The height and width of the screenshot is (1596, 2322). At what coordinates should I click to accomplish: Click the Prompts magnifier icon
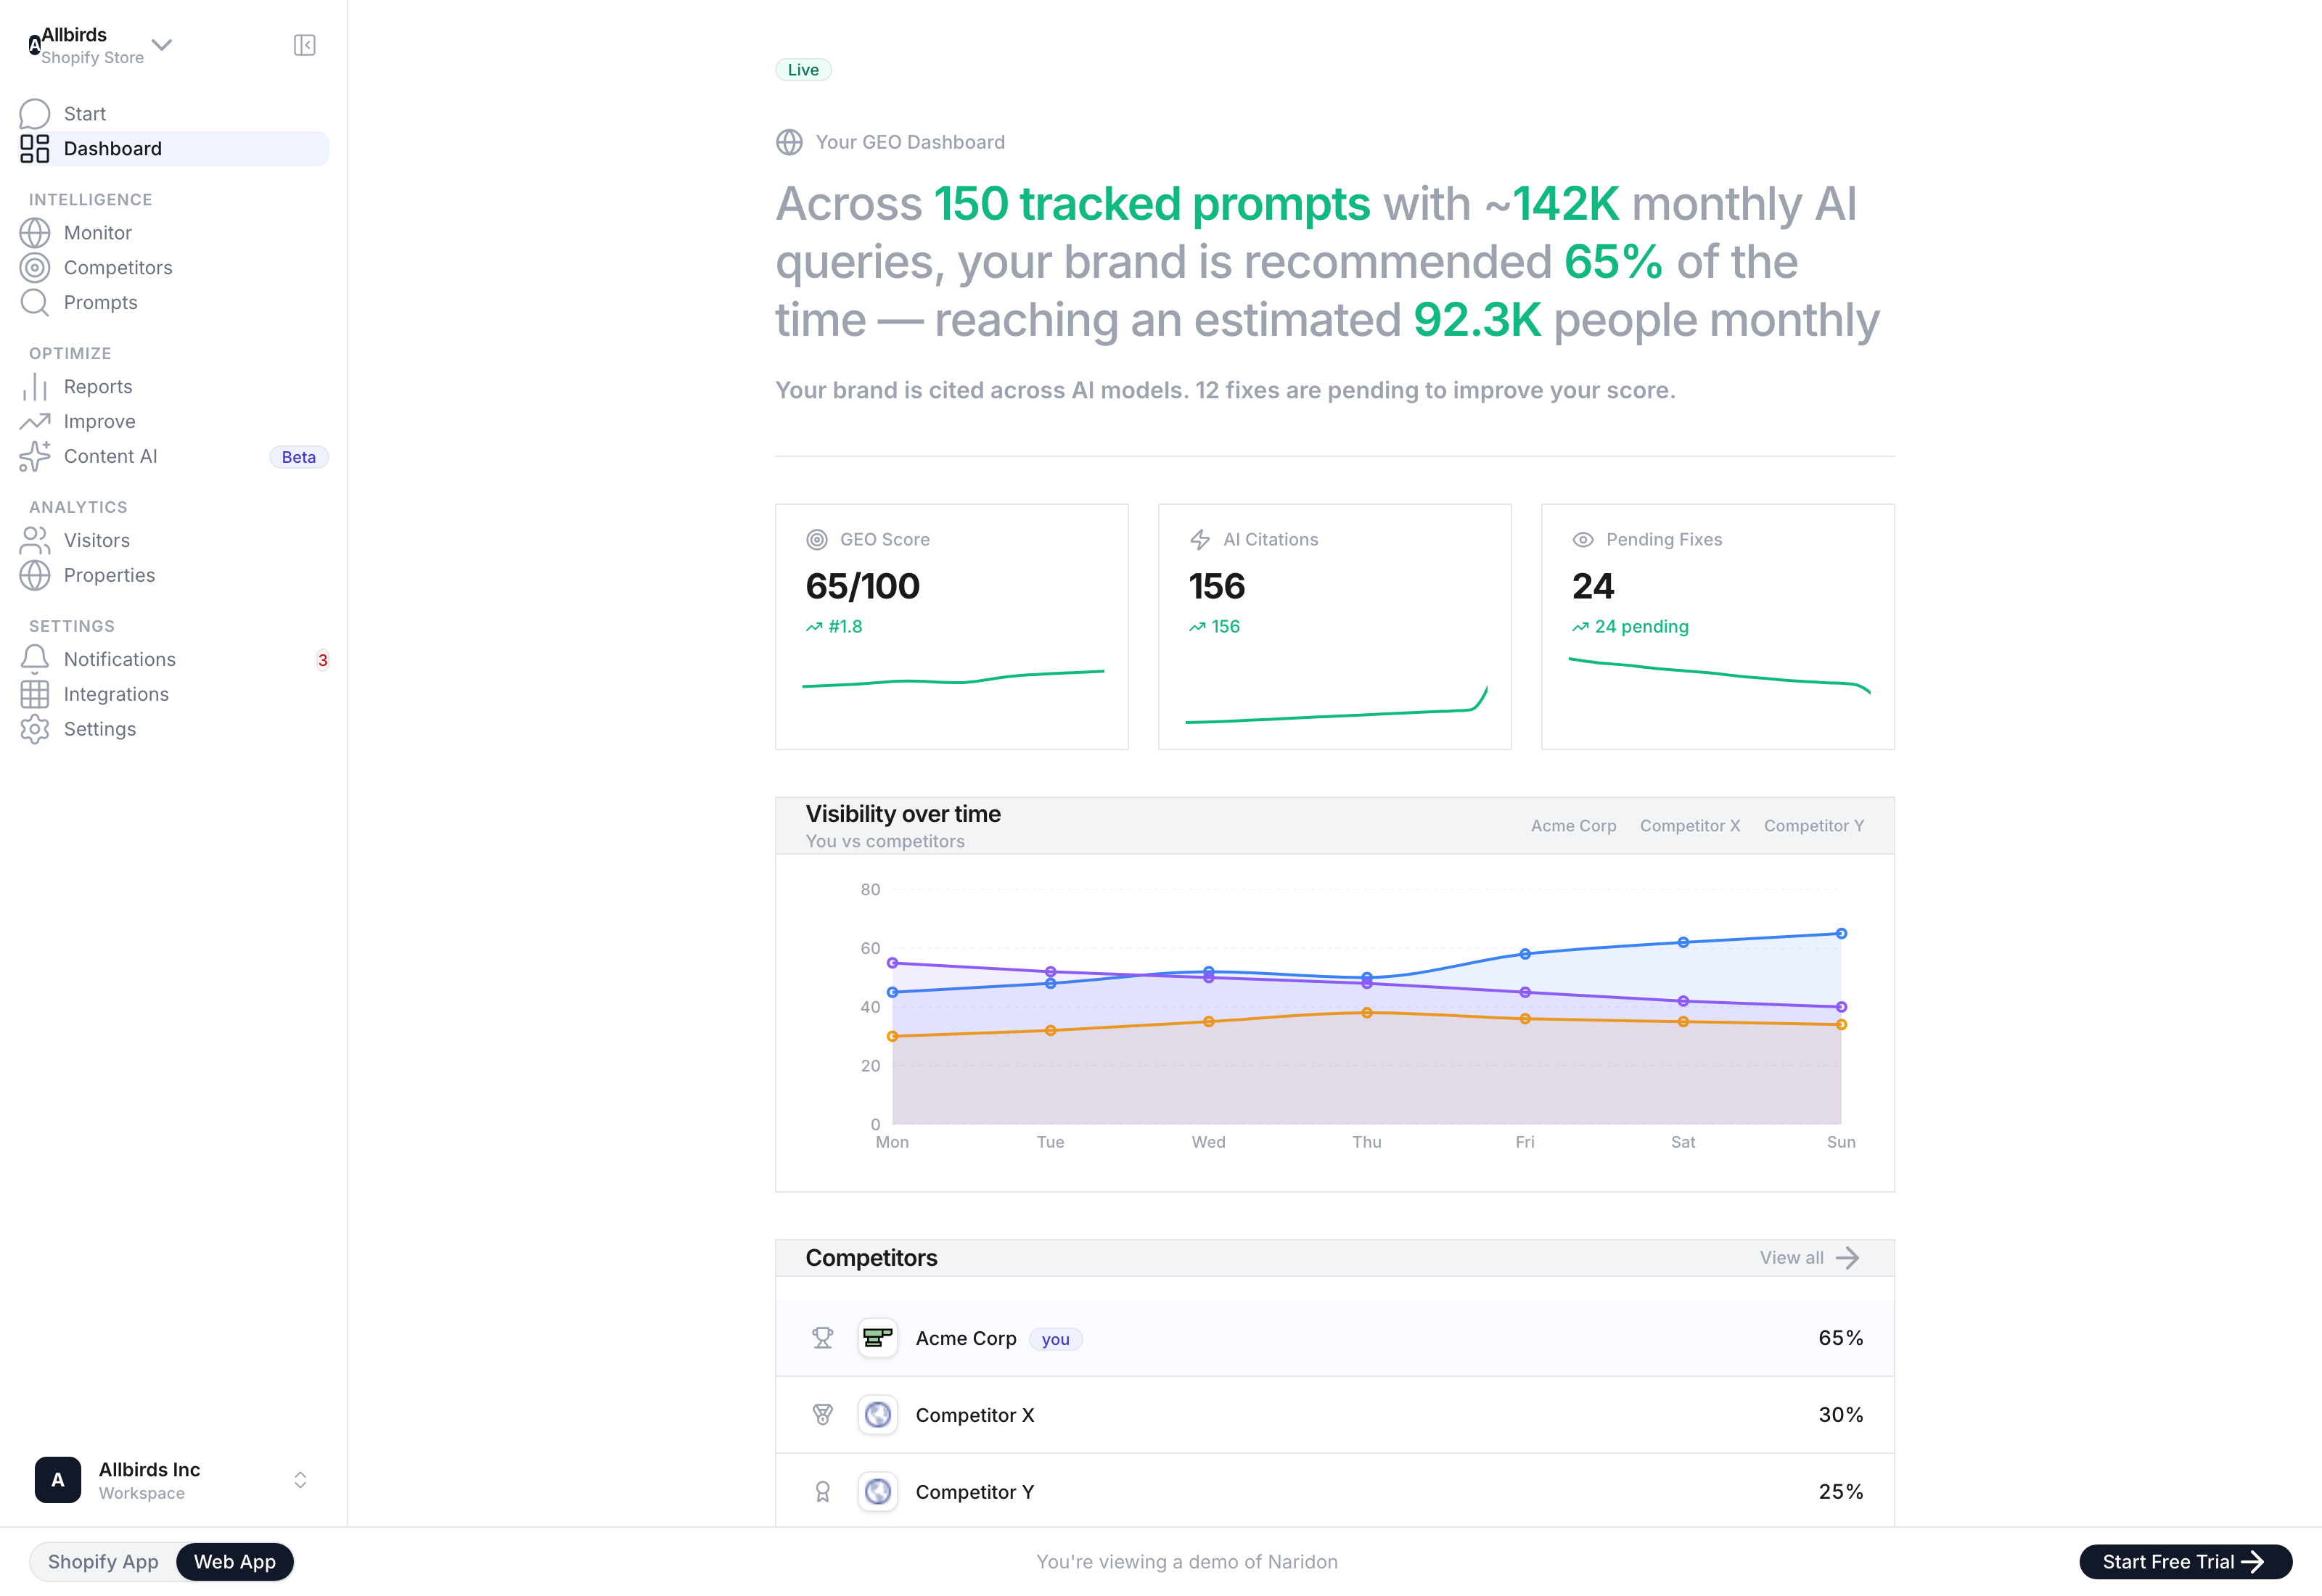(35, 303)
